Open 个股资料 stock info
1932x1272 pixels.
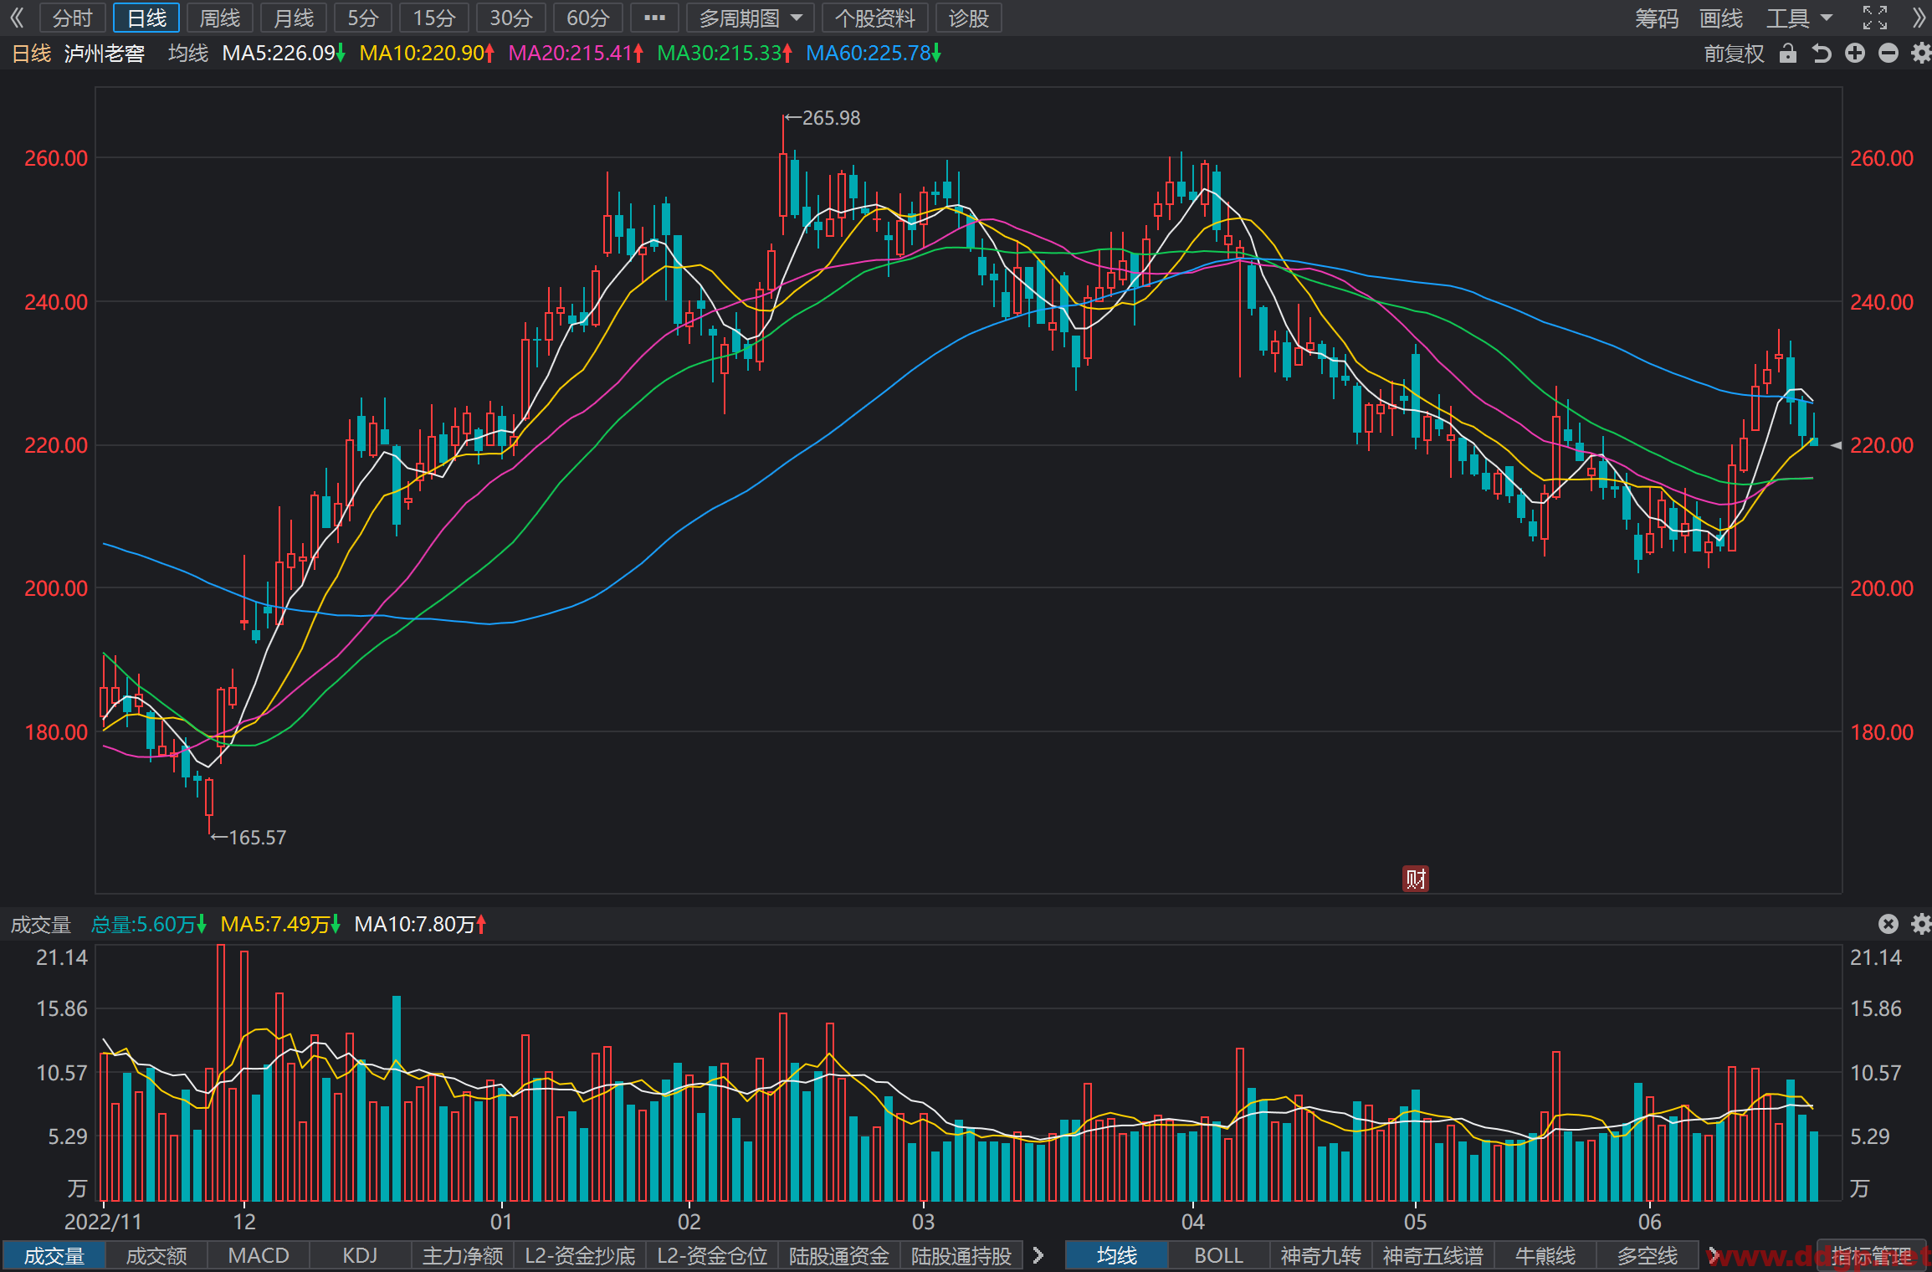875,18
